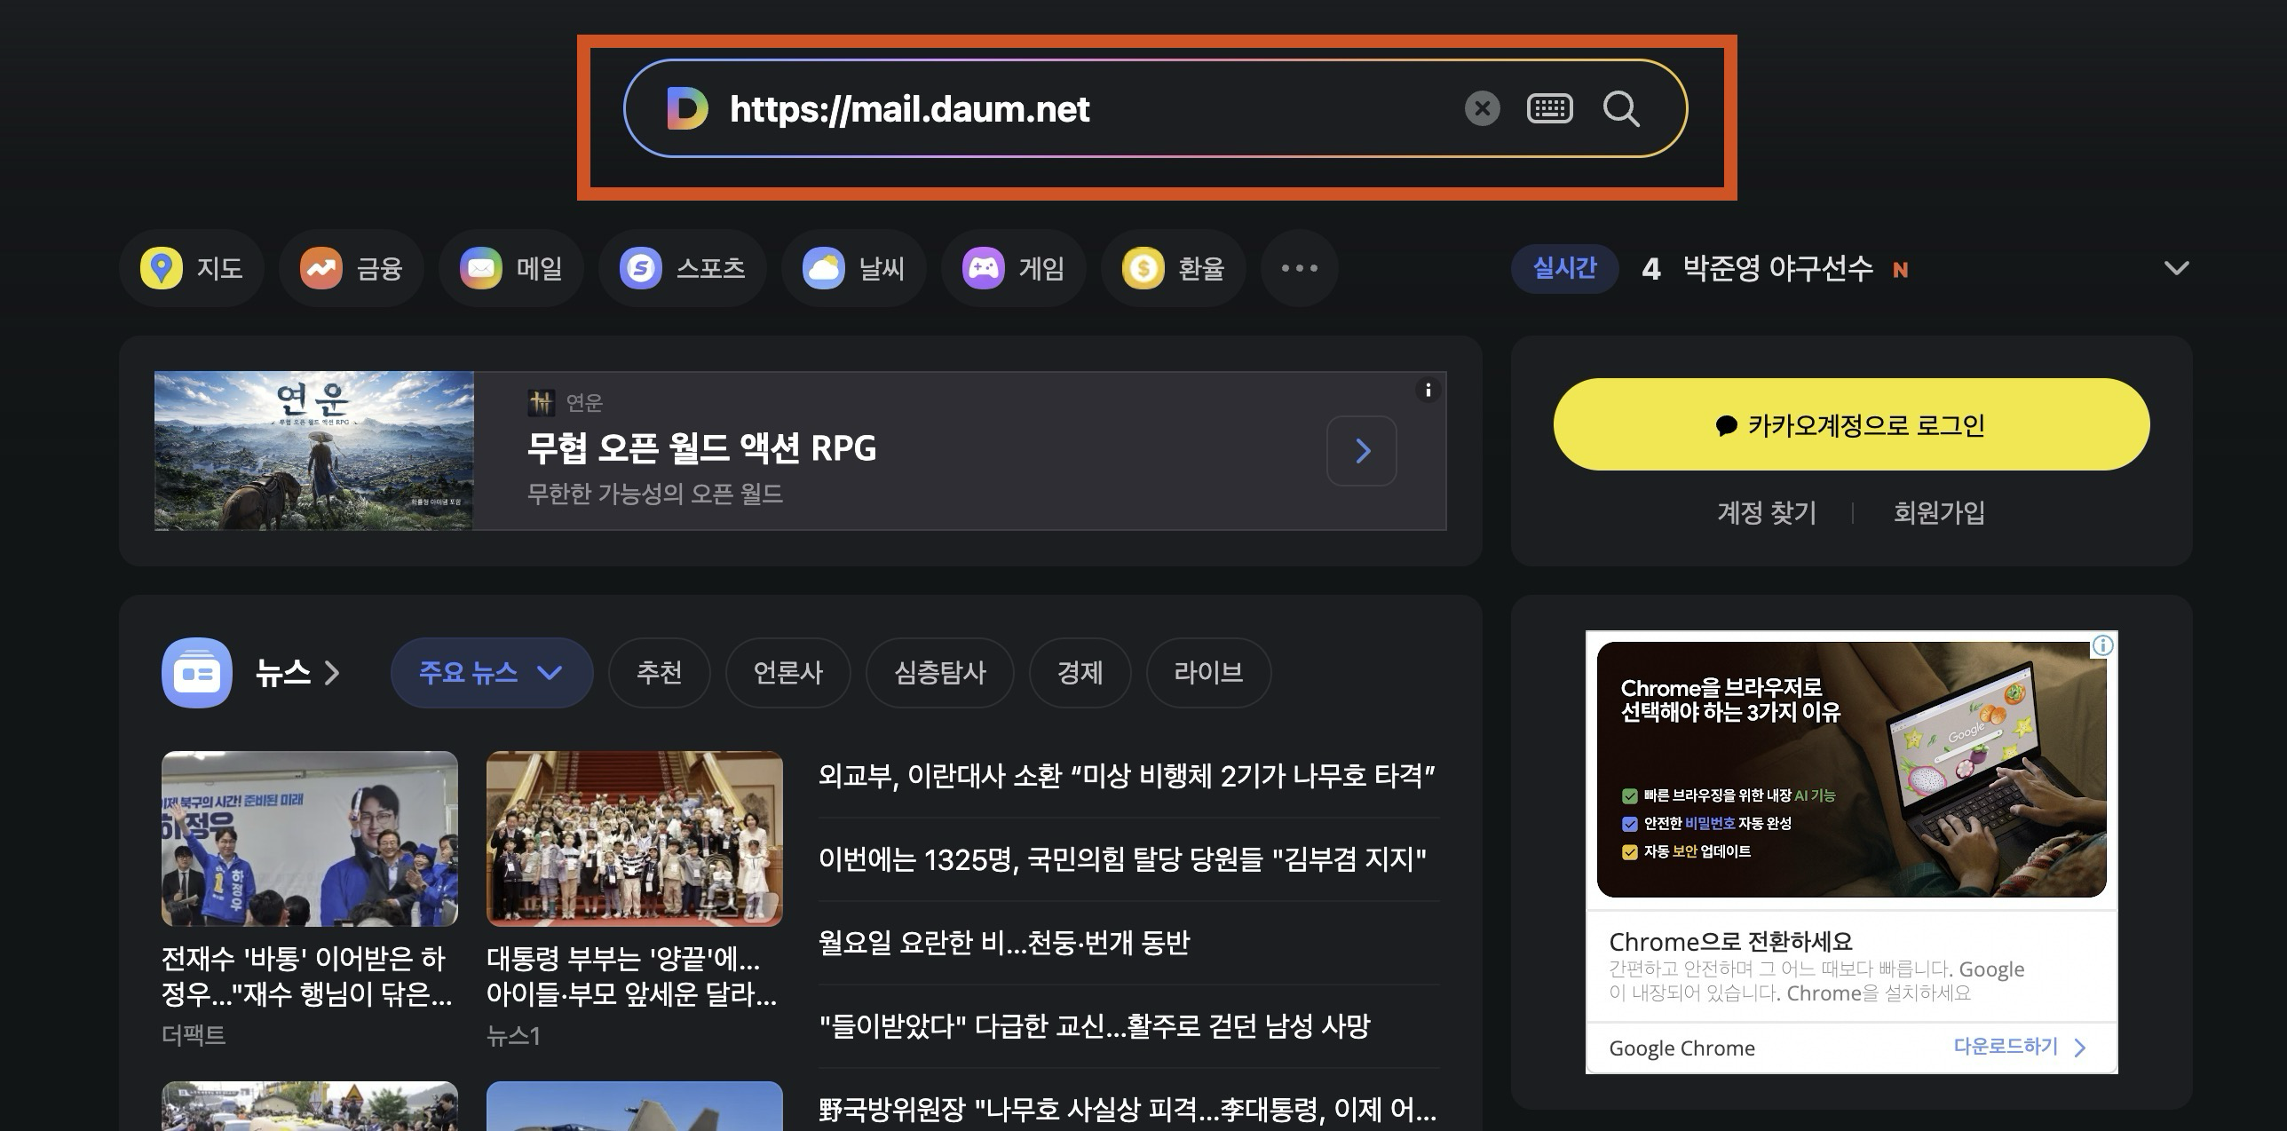
Task: Open headline 월요일 요란한 비…천둥·번개 동반
Action: (x=1004, y=943)
